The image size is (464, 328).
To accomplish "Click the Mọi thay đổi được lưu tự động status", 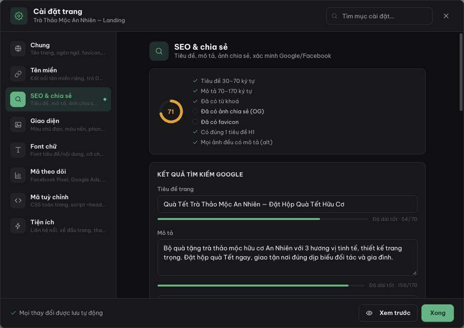I will [57, 313].
